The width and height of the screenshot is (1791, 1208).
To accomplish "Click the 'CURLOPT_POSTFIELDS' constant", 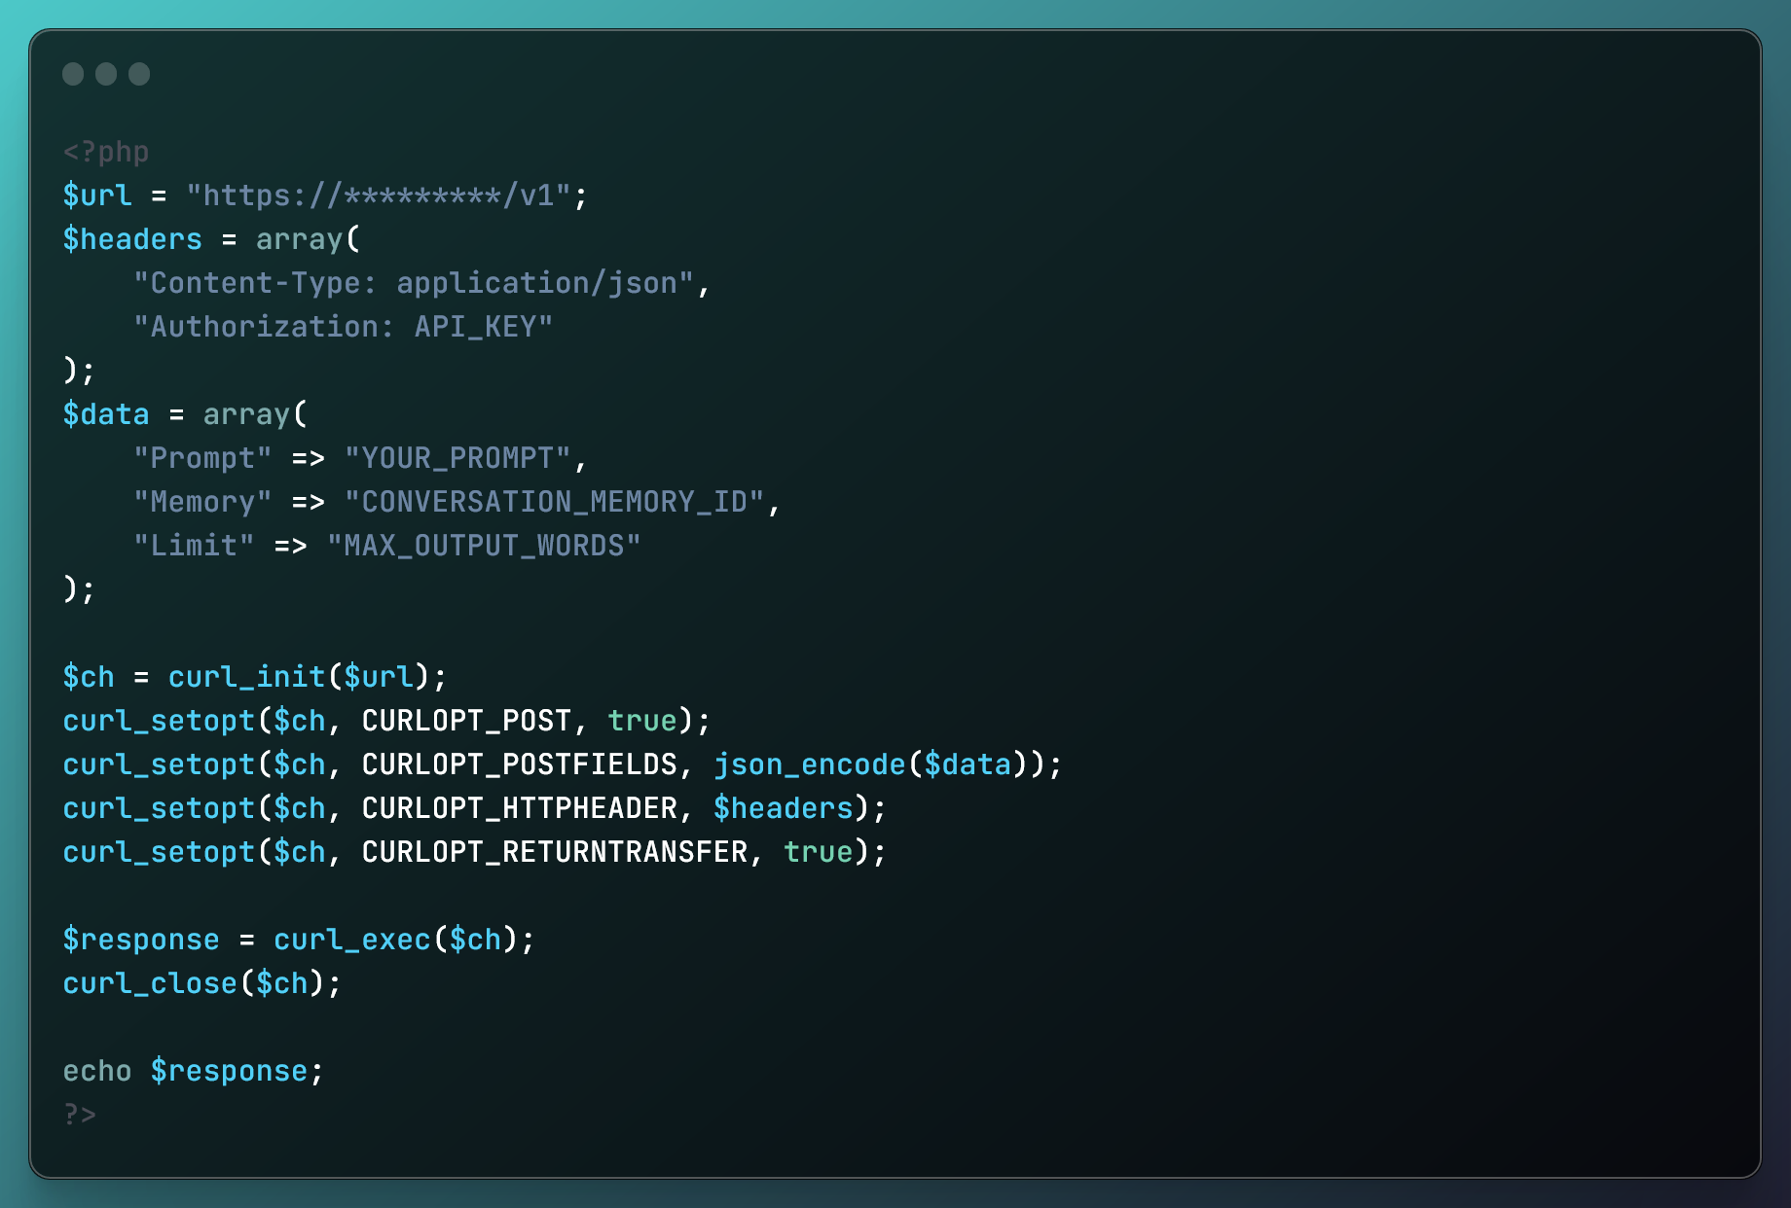I will point(519,764).
